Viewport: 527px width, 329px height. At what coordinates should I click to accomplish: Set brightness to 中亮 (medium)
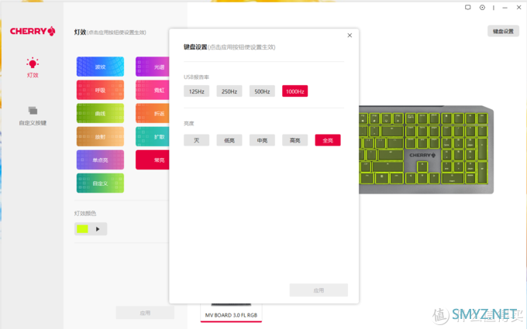(262, 140)
